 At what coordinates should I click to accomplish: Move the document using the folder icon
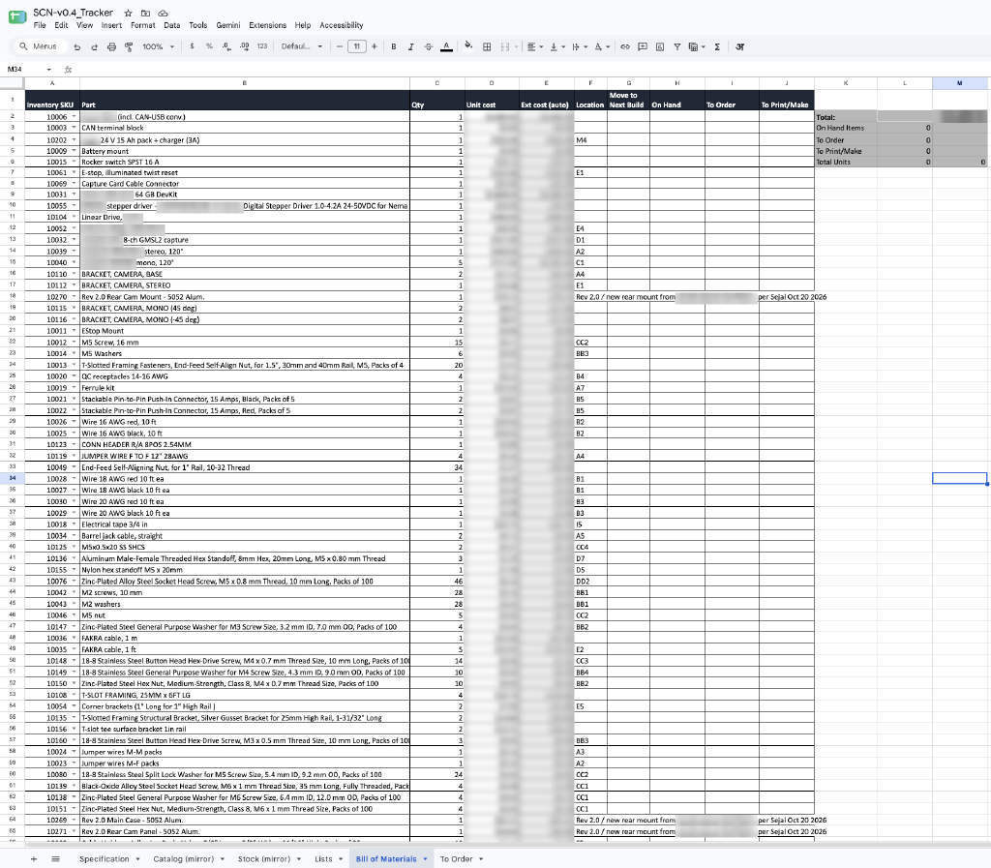pyautogui.click(x=145, y=13)
